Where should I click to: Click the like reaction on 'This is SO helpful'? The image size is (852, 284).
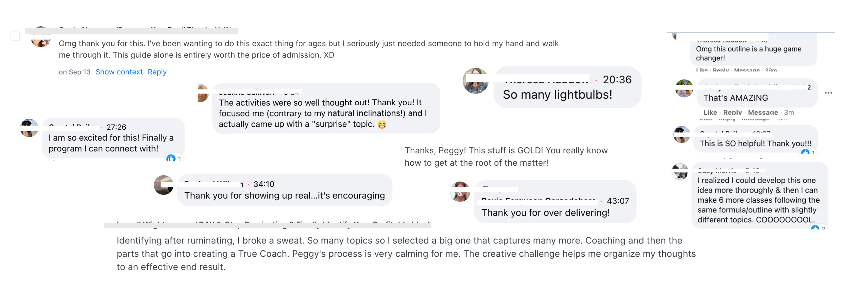click(805, 152)
